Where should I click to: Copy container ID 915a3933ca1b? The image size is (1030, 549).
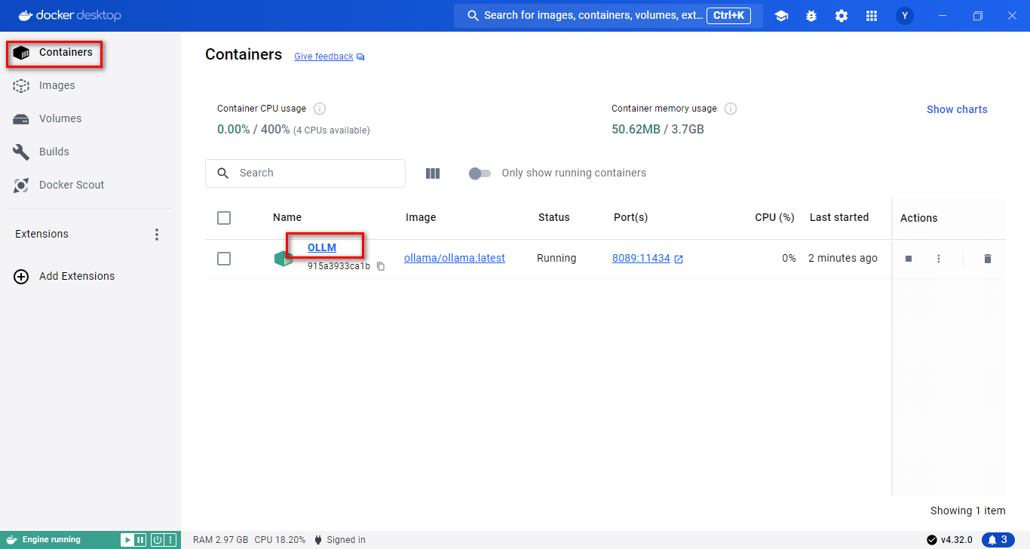tap(381, 266)
